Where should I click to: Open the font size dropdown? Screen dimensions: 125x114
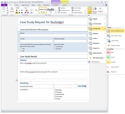pyautogui.click(x=28, y=8)
